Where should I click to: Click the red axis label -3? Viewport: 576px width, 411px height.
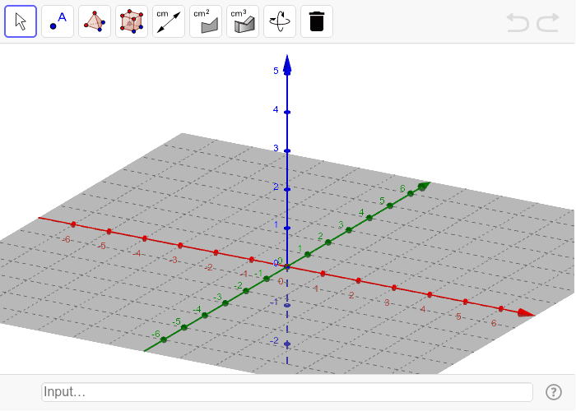click(174, 261)
